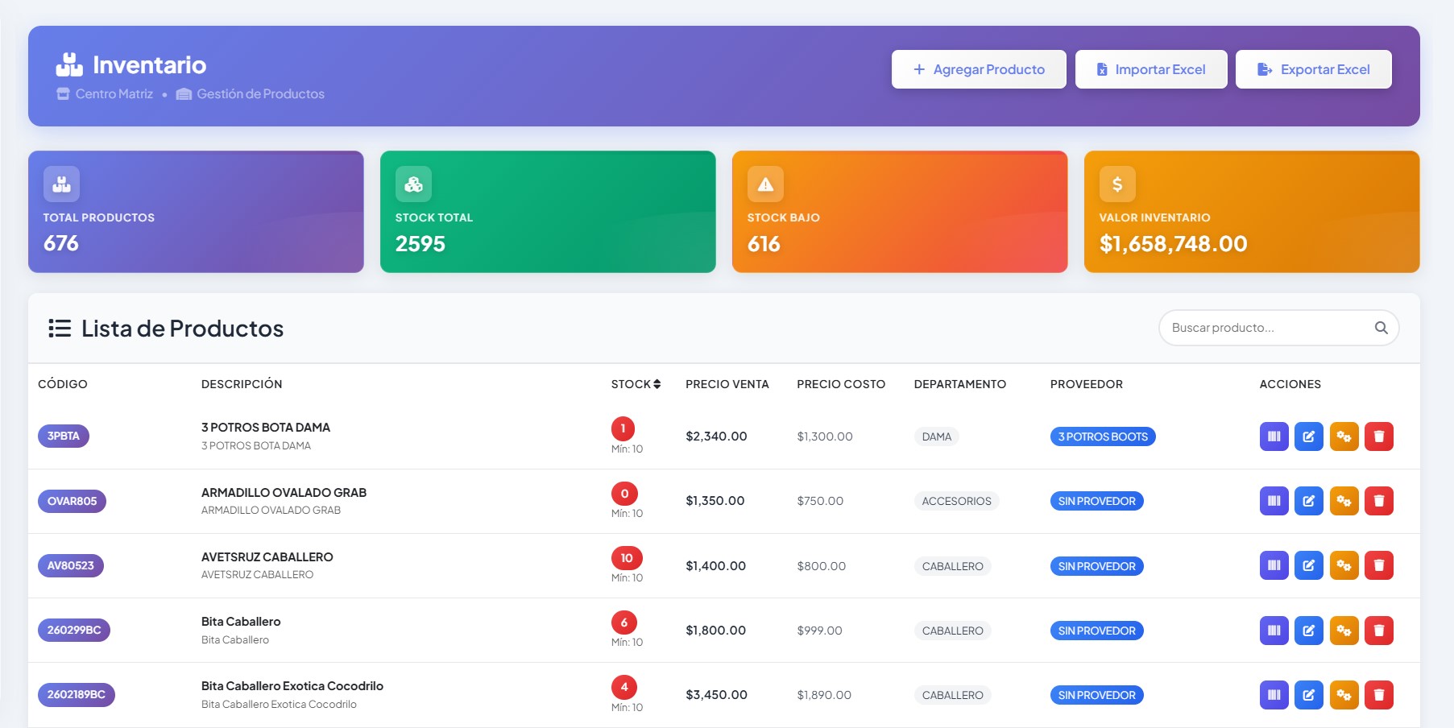Viewport: 1454px width, 728px height.
Task: Click Exportar Excel button
Action: click(x=1314, y=69)
